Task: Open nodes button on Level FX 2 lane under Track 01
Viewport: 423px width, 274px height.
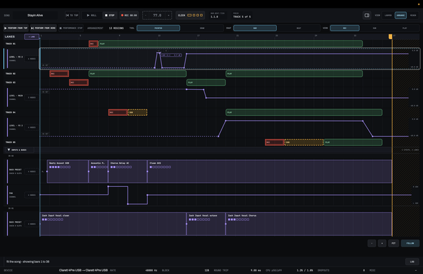Action: coord(32,59)
